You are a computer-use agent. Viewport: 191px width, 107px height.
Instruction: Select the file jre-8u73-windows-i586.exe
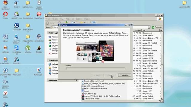pos(94,86)
